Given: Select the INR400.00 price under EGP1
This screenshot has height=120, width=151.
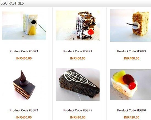Looking at the screenshot, I should 24,58.
